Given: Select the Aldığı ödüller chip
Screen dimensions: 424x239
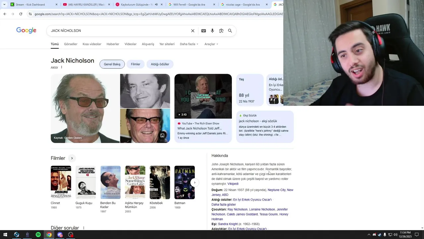Looking at the screenshot, I should pos(160,64).
